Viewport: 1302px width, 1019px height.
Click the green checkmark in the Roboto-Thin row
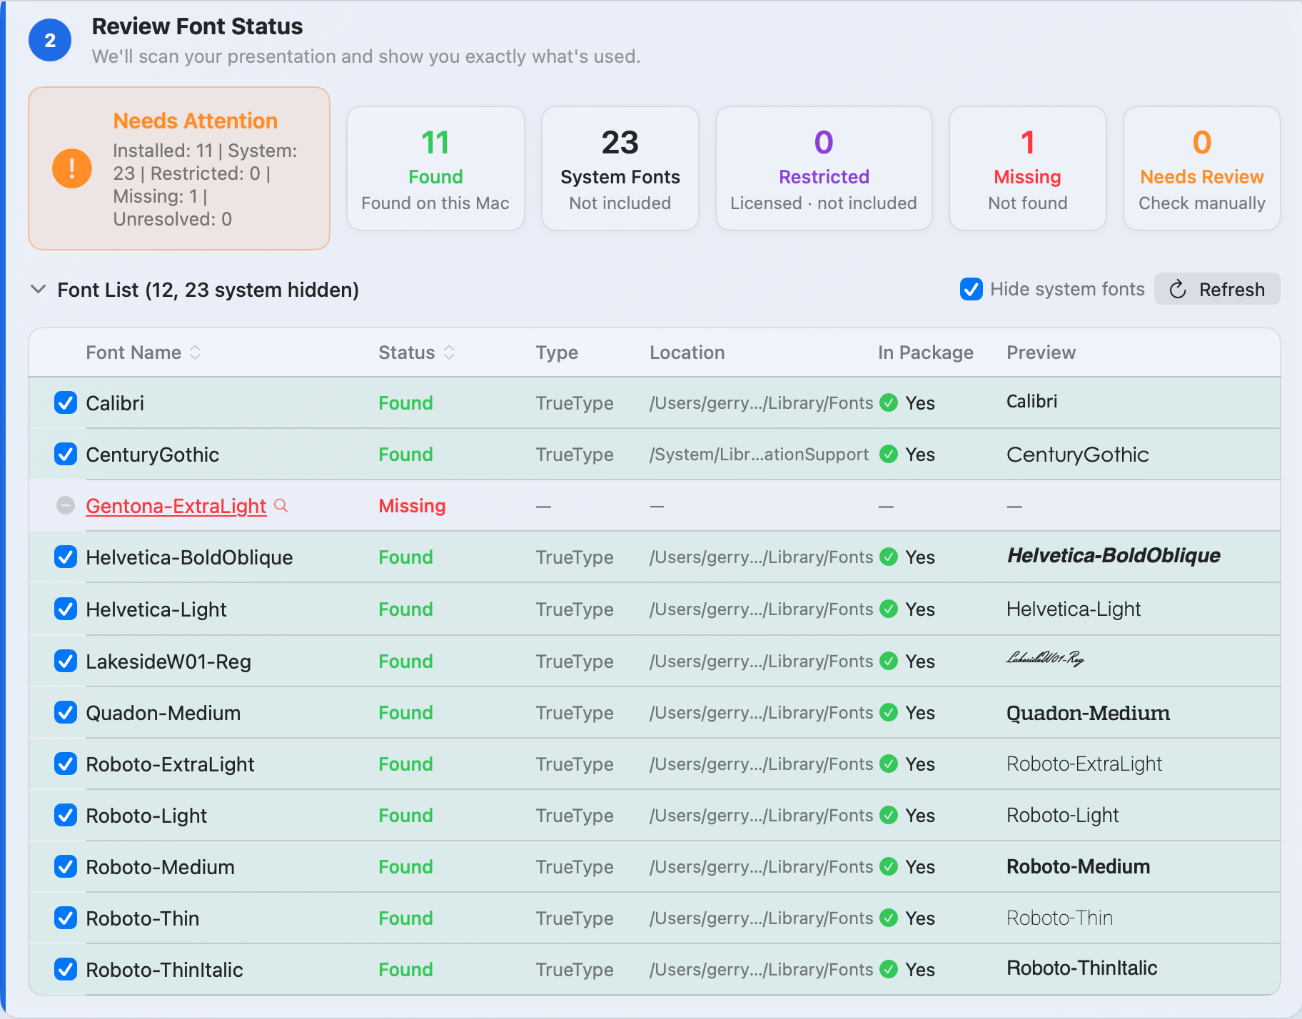point(889,918)
